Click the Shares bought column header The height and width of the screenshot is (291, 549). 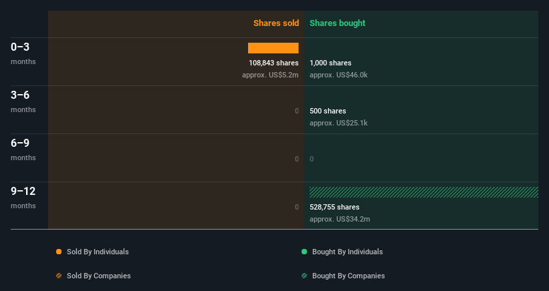click(x=337, y=23)
